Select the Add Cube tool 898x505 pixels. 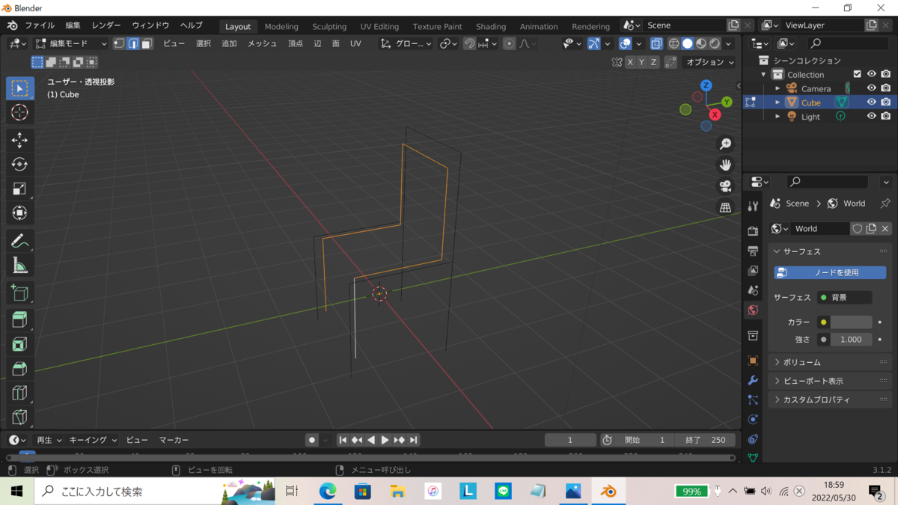[x=20, y=293]
